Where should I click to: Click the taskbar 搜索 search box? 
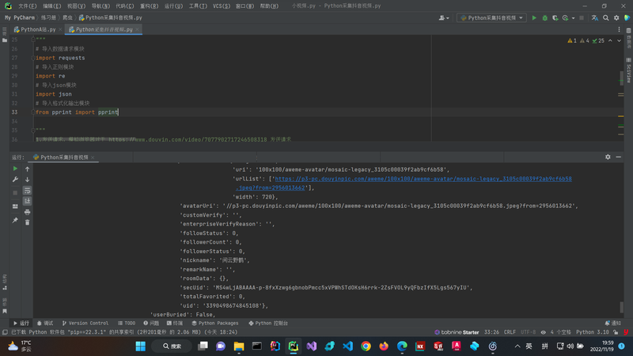(x=172, y=347)
